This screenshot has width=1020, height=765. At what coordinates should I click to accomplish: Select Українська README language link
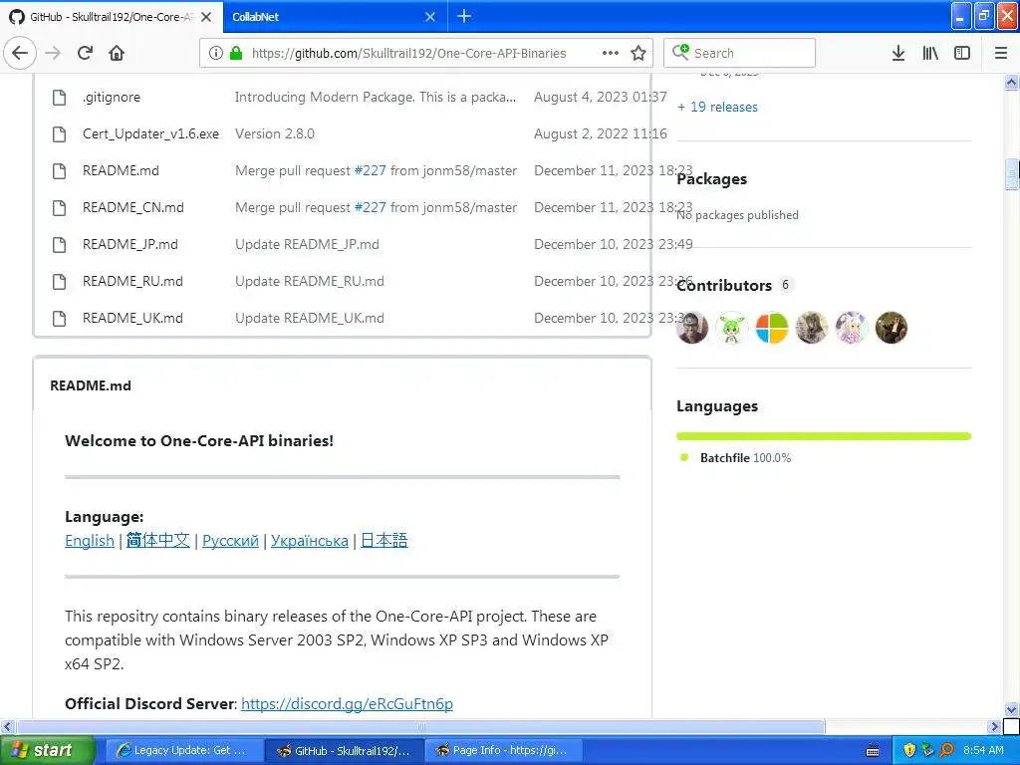pyautogui.click(x=310, y=541)
